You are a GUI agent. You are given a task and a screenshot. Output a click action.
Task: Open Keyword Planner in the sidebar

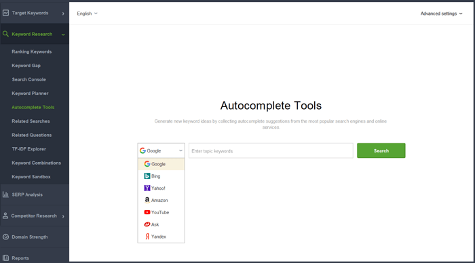tap(30, 94)
